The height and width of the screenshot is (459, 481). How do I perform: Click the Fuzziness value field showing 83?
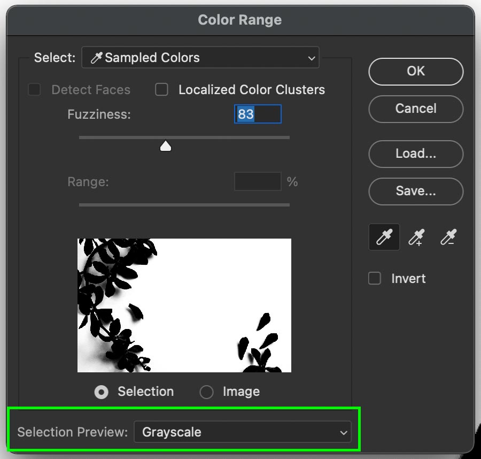tap(258, 114)
